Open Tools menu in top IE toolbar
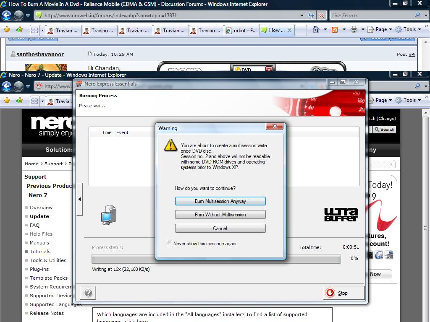 [408, 29]
